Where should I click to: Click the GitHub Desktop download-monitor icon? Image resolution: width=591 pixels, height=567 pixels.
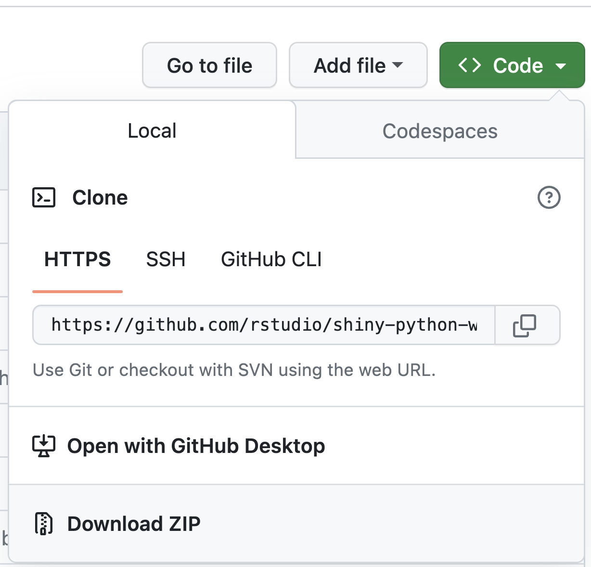pyautogui.click(x=44, y=446)
